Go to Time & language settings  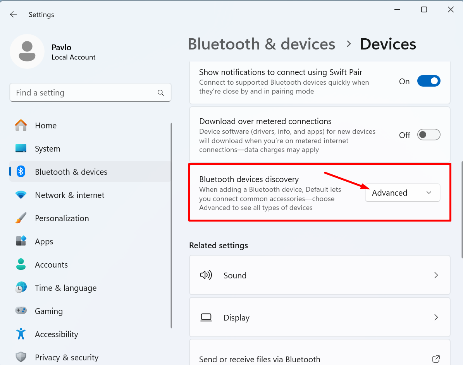(65, 288)
